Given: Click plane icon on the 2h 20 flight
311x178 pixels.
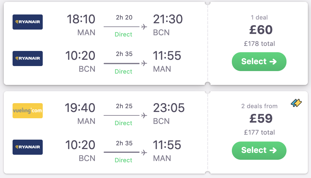Looking at the screenshot, I should [x=144, y=27].
